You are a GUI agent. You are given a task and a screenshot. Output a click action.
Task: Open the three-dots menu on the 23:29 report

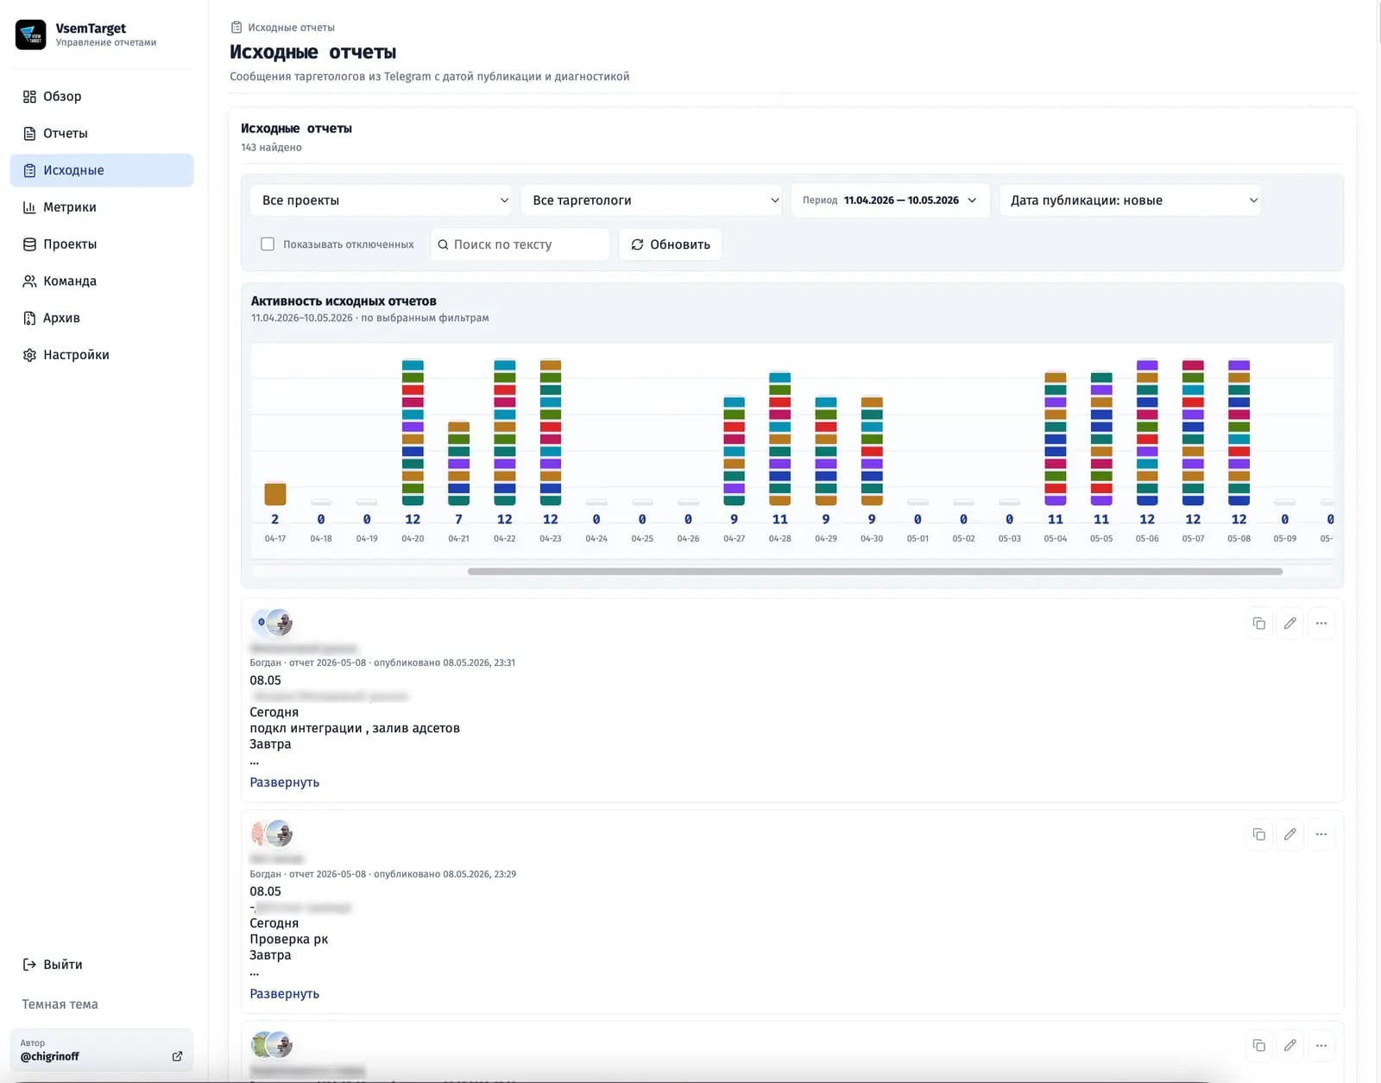pyautogui.click(x=1321, y=834)
